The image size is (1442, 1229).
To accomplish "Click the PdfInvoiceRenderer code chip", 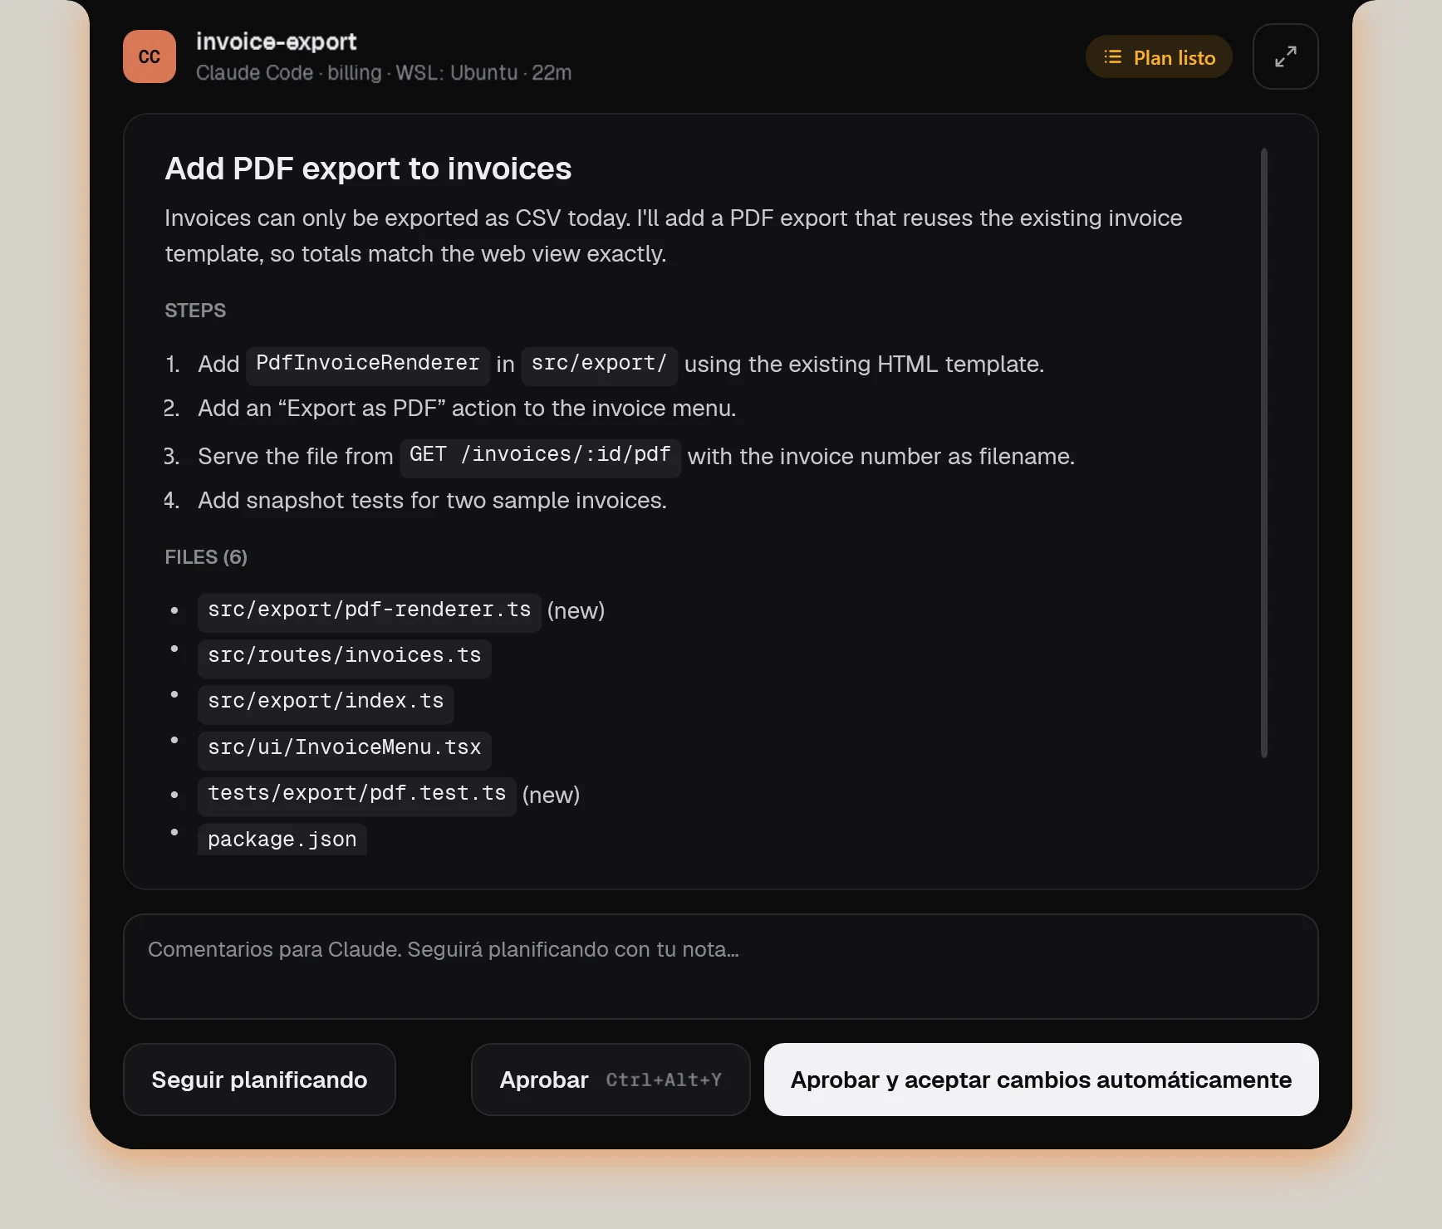I will tap(367, 364).
